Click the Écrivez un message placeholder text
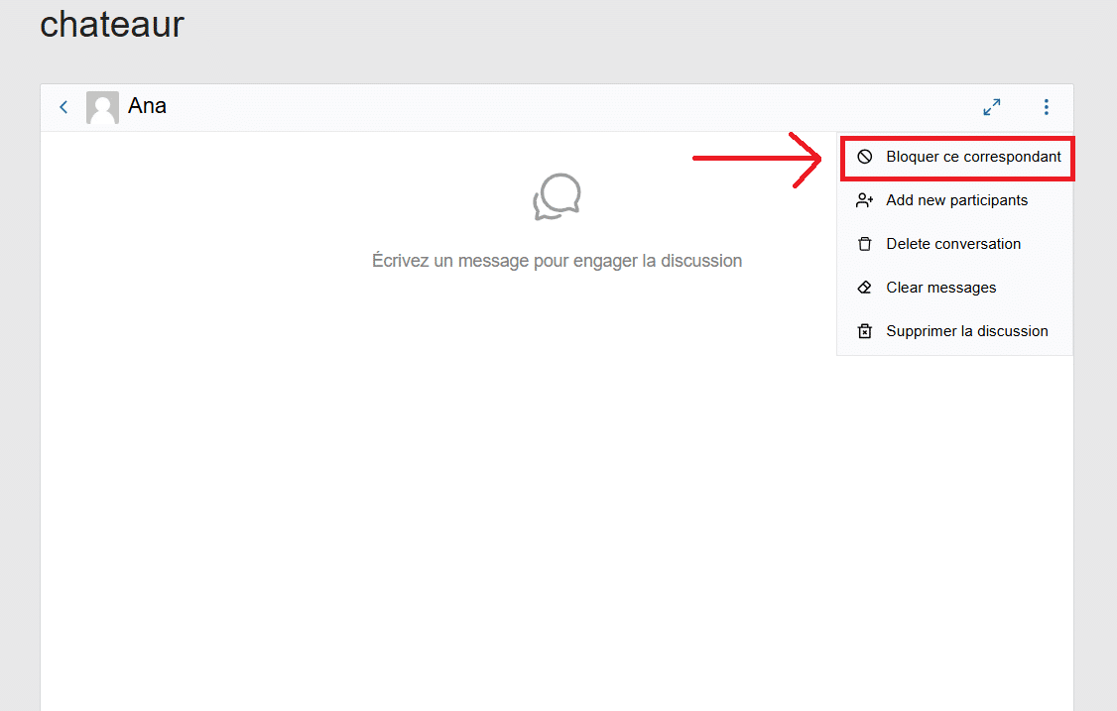The height and width of the screenshot is (711, 1117). pyautogui.click(x=558, y=261)
